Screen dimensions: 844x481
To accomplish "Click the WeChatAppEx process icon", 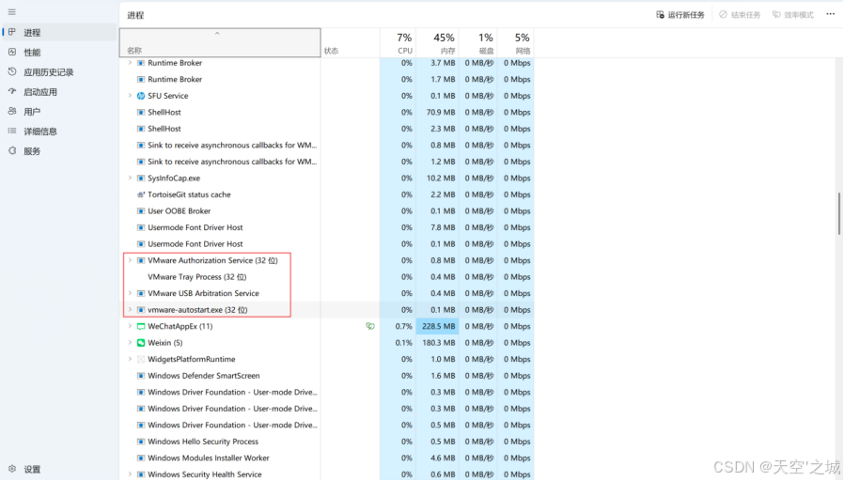I will click(x=141, y=326).
